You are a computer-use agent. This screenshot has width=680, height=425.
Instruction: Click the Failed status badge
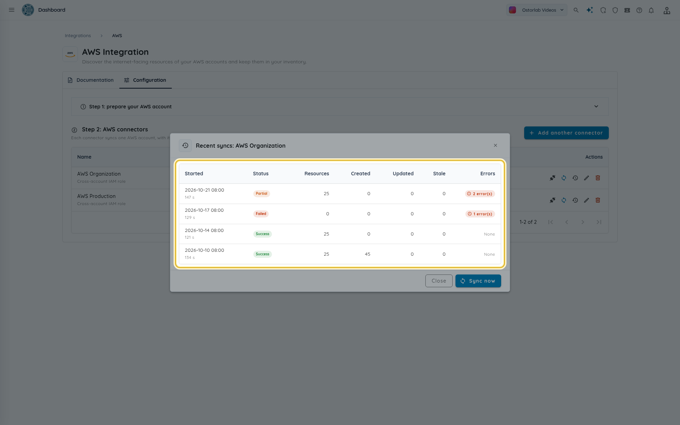coord(261,214)
